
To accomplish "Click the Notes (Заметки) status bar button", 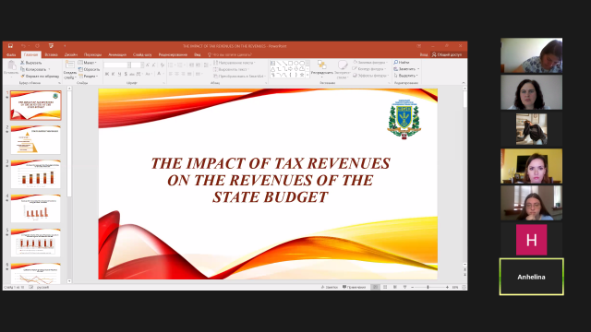I will (330, 287).
